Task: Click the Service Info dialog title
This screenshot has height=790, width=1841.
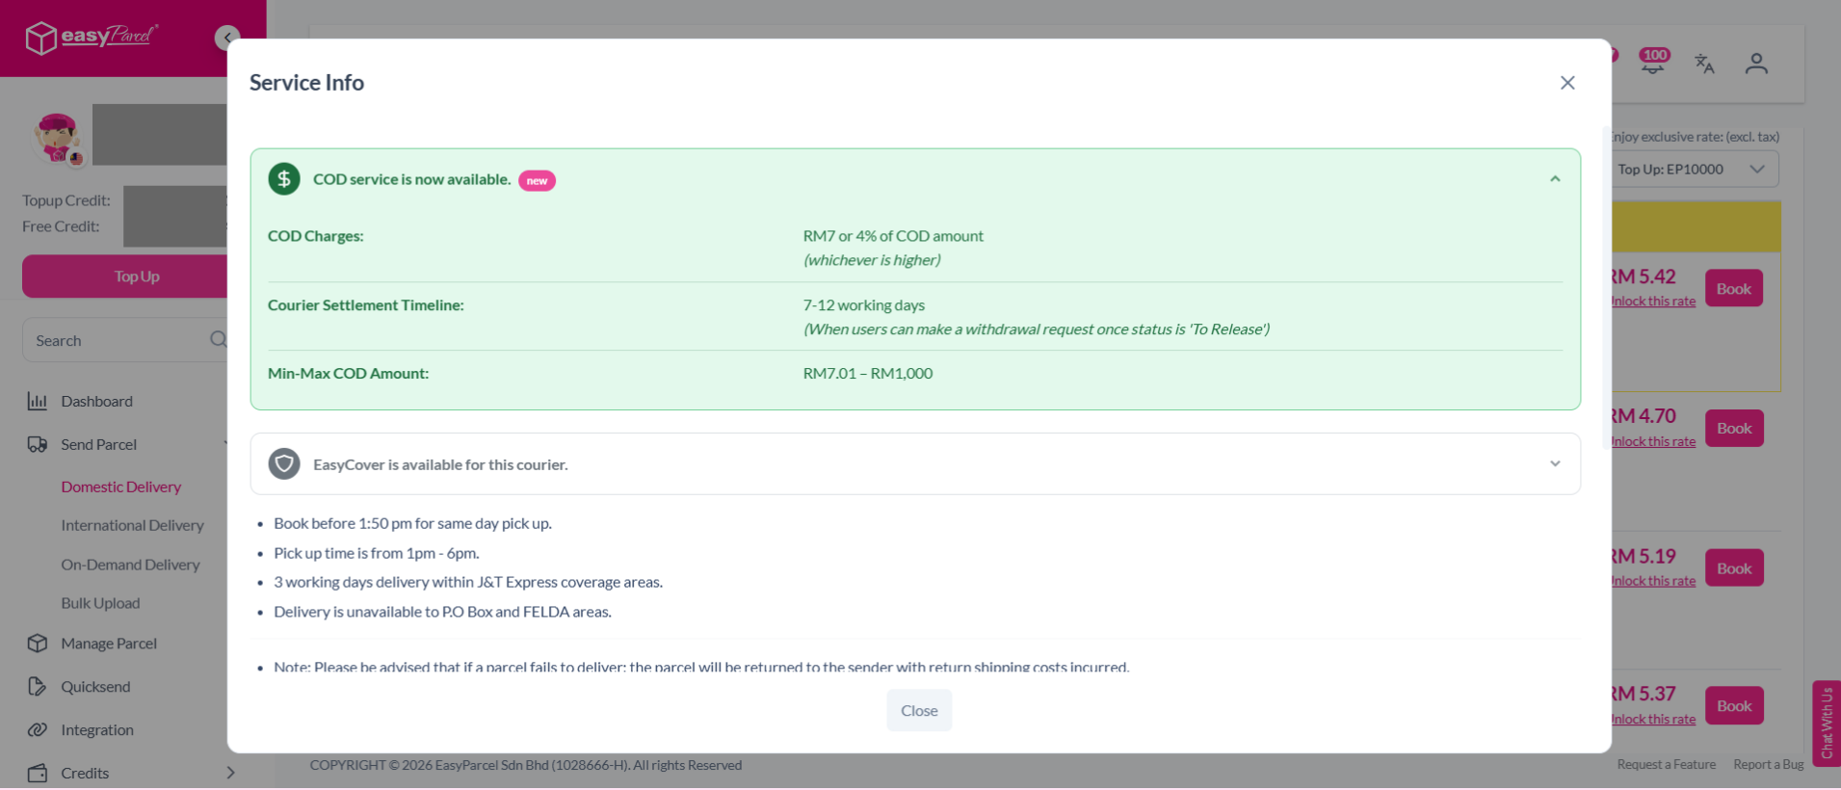Action: coord(306,83)
